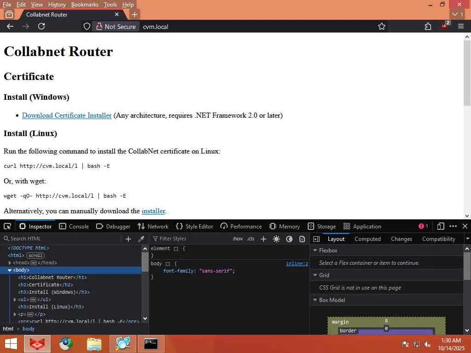Expand the p node

[15, 314]
